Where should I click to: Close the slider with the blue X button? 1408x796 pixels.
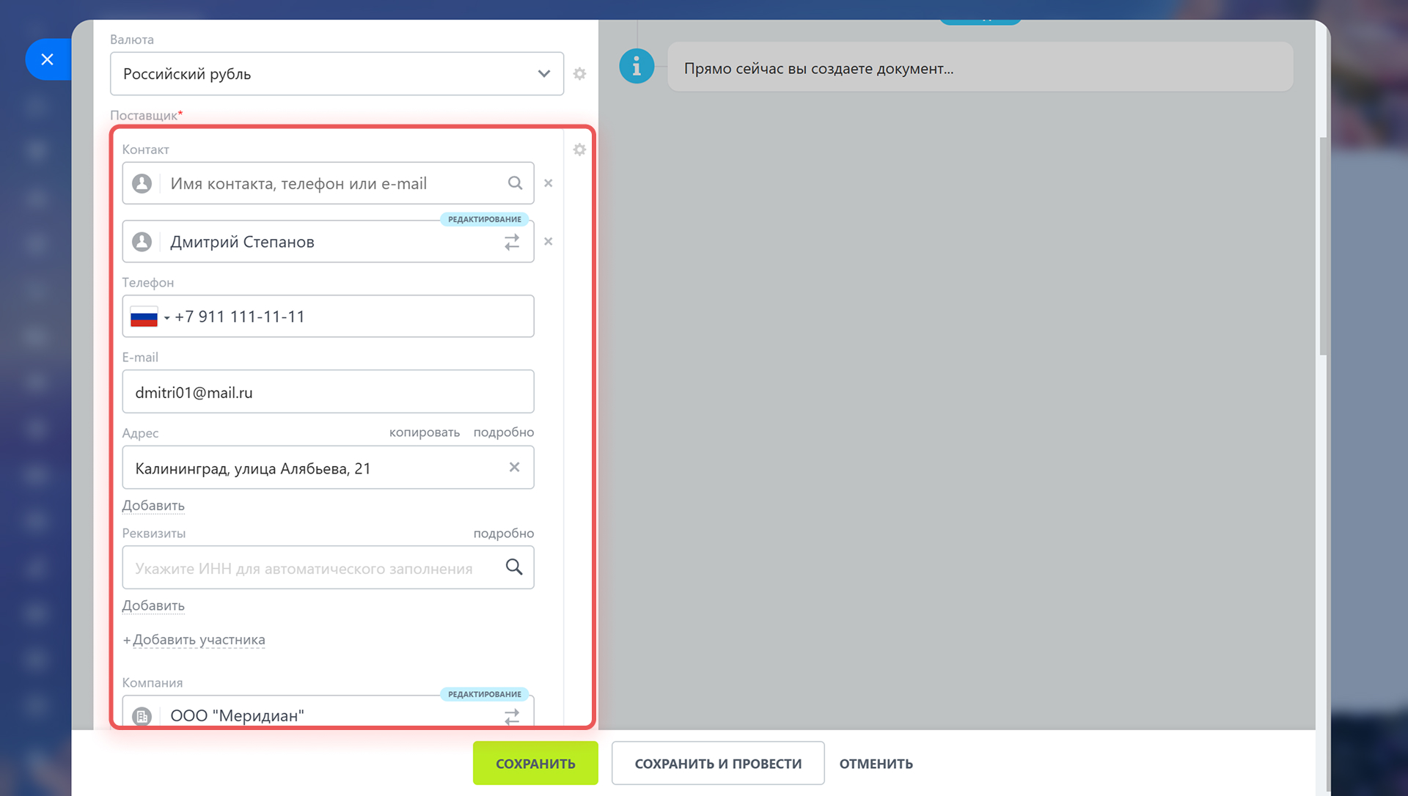click(x=48, y=59)
